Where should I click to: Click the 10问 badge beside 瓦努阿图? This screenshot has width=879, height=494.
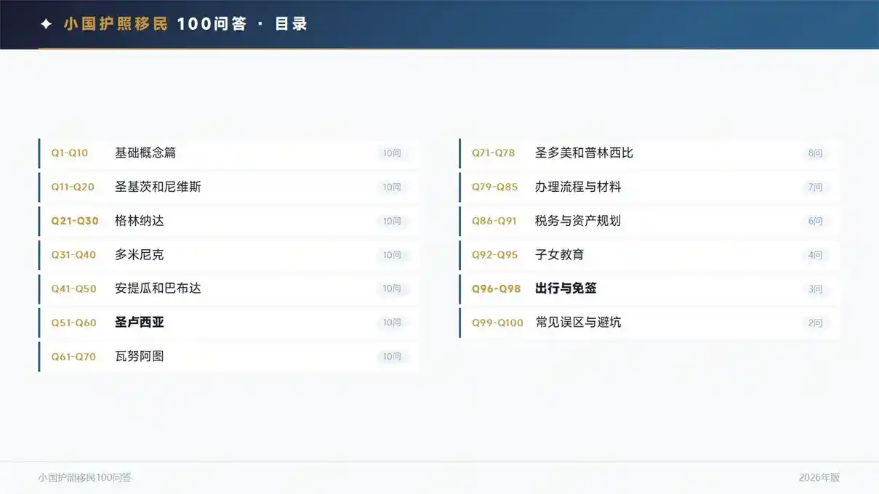point(392,357)
